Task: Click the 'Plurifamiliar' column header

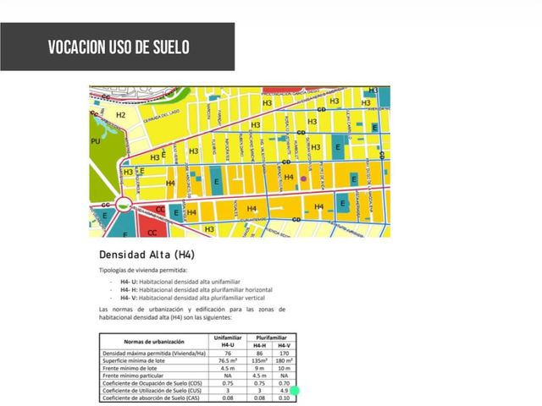Action: tap(271, 337)
